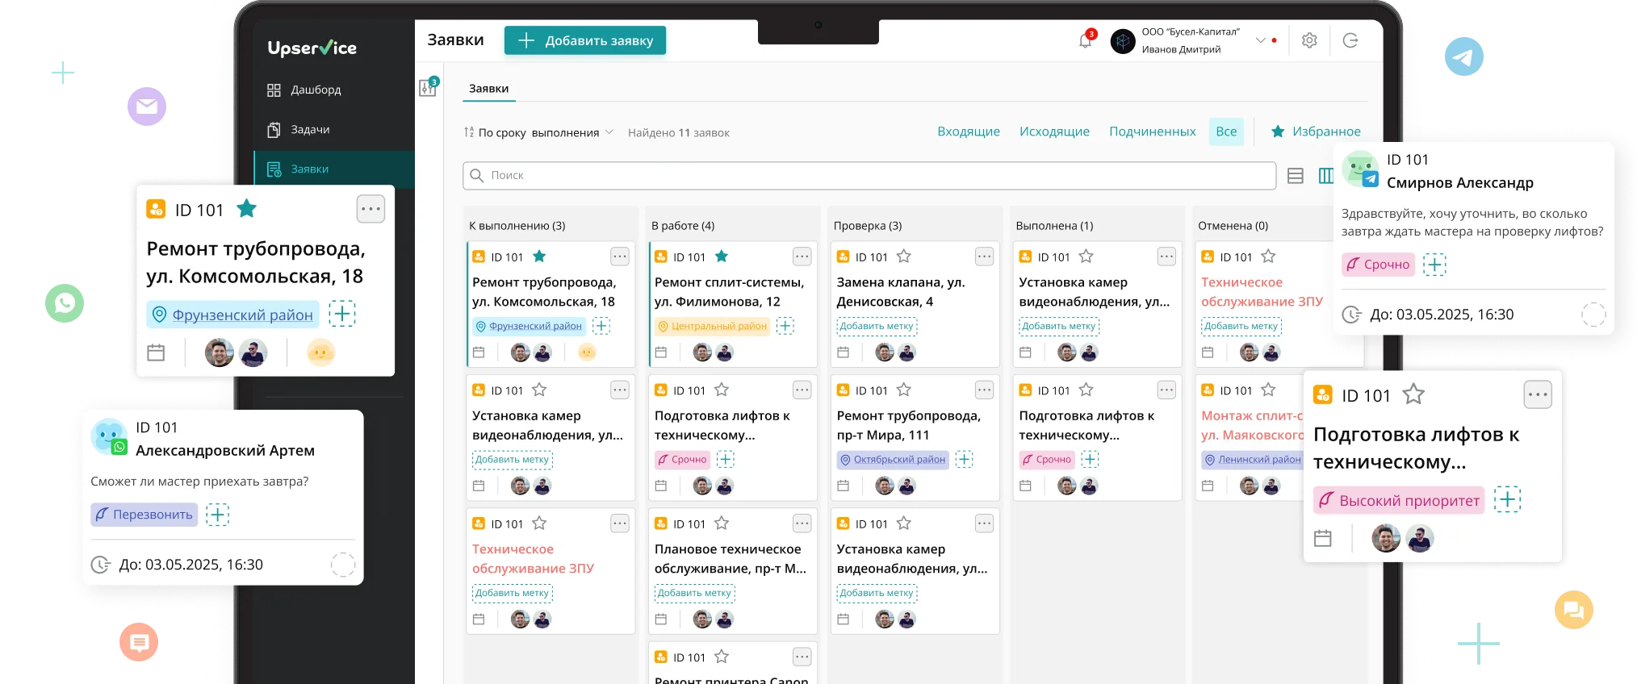Click the purple email floating icon
Screen dimensions: 1637x684
(147, 106)
